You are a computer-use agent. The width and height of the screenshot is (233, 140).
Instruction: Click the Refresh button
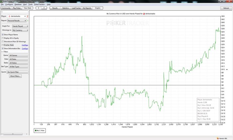tap(226, 8)
